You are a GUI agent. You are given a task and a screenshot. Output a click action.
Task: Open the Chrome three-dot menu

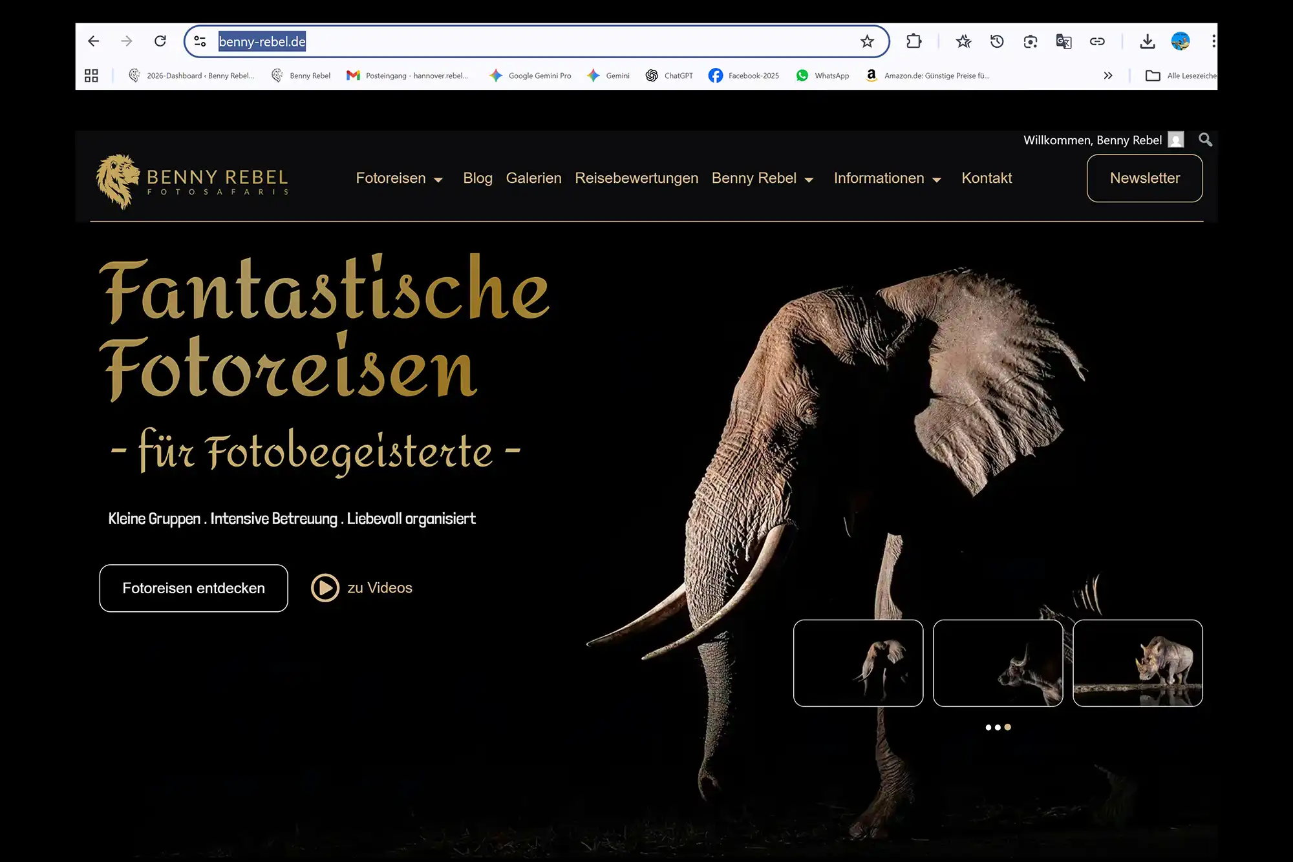[1214, 41]
